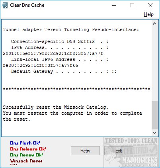Click the Dns Renew Ok! status label
160x168 pixels.
(x=26, y=155)
